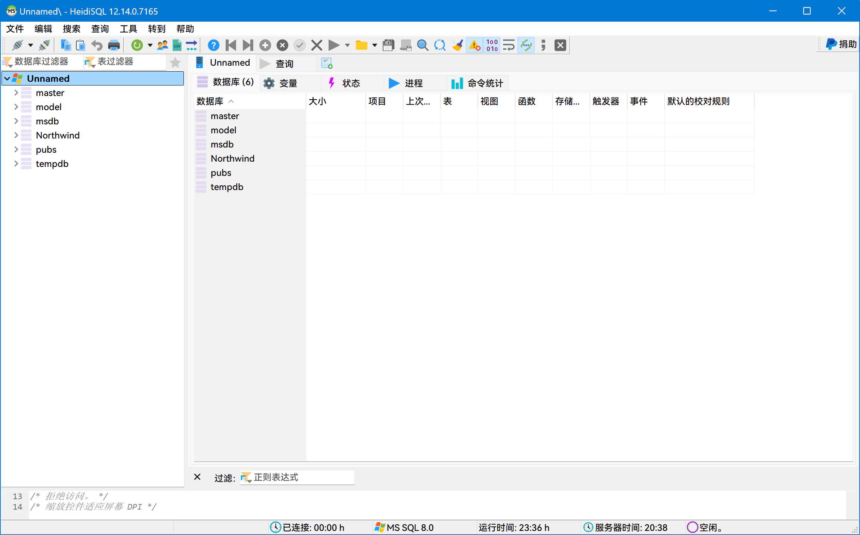Open the save-file dropdown arrow
This screenshot has height=535, width=860.
click(x=375, y=45)
